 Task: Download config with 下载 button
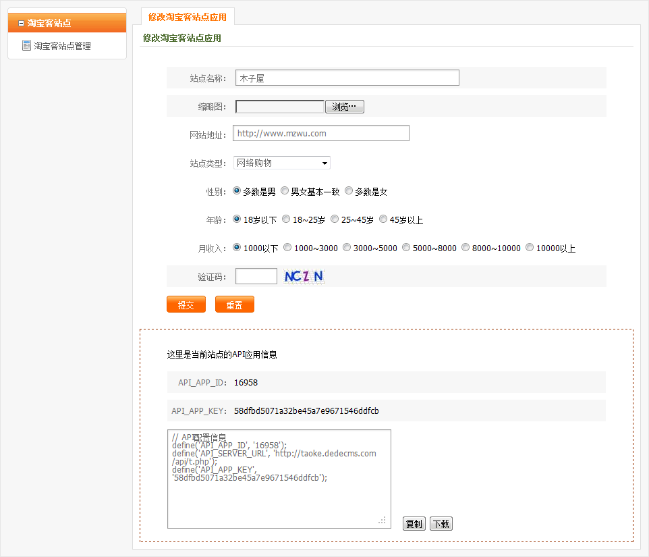click(x=441, y=524)
